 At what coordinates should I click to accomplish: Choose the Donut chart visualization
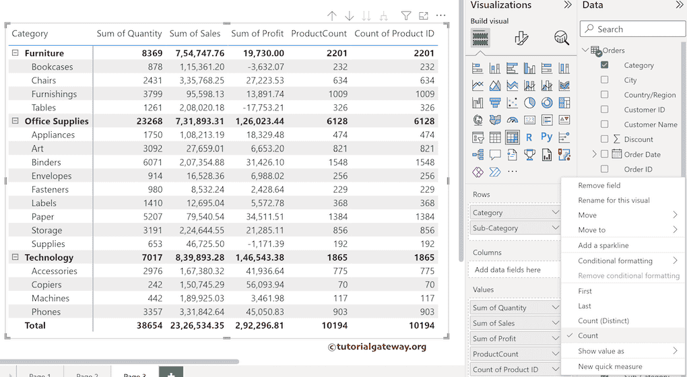547,102
